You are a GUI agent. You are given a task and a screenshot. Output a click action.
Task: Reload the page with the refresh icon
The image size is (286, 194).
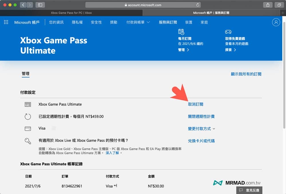pos(198,5)
